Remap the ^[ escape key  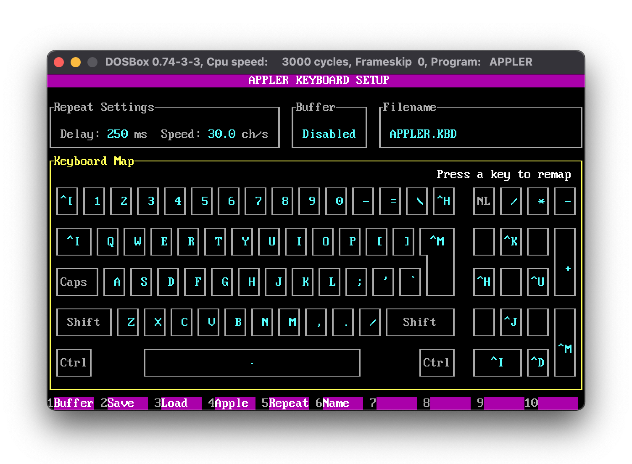67,201
